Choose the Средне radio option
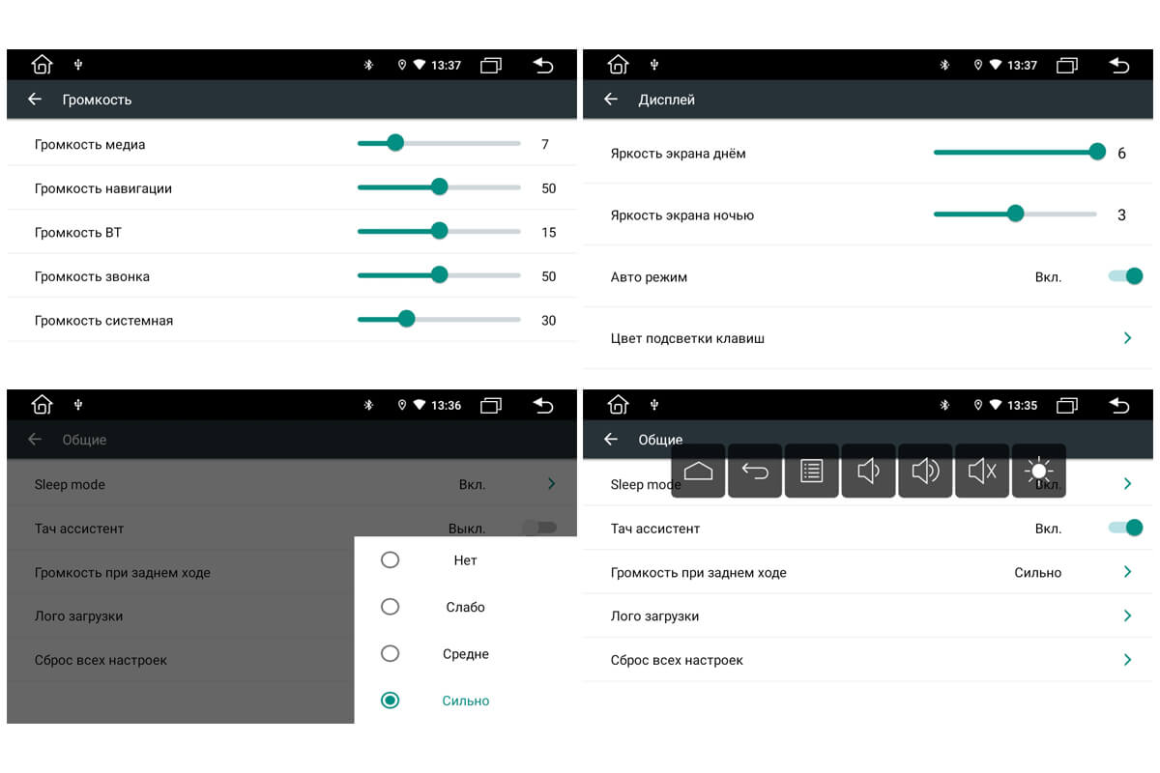 click(x=390, y=654)
